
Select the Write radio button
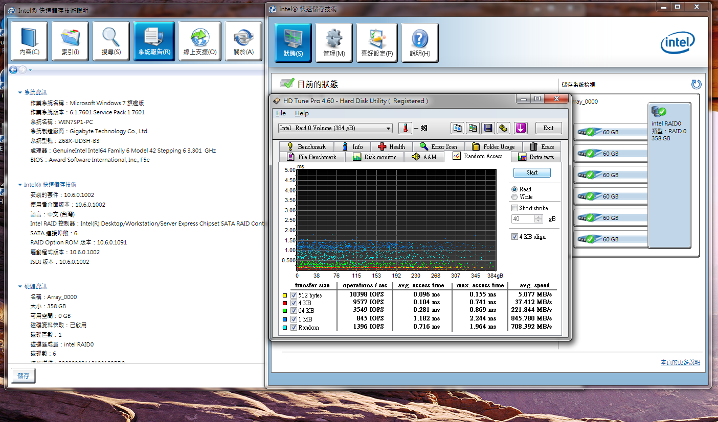click(514, 197)
